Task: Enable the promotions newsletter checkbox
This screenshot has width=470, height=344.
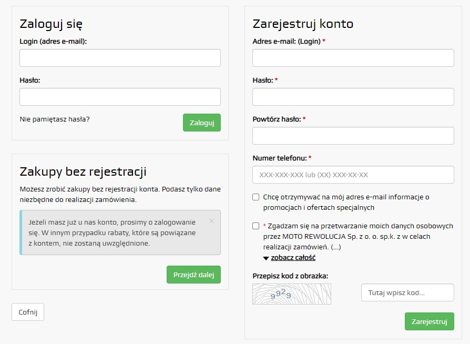Action: tap(256, 197)
